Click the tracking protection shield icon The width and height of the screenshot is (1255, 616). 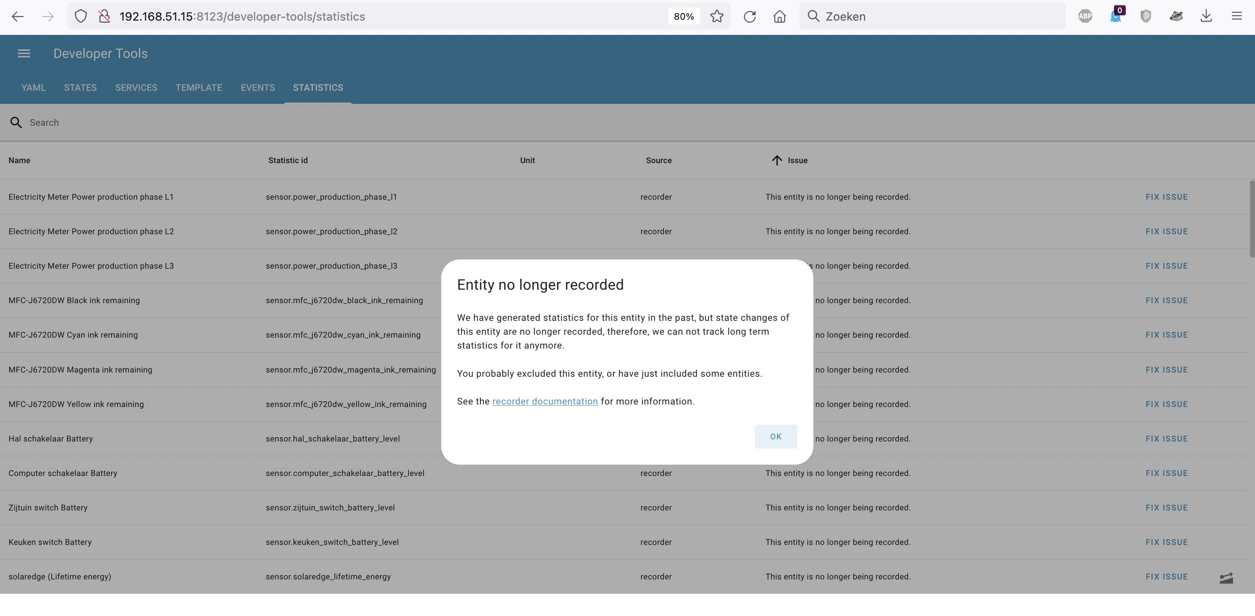click(81, 16)
